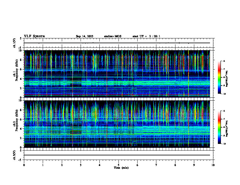Click time axis tick label "2"

62,165
